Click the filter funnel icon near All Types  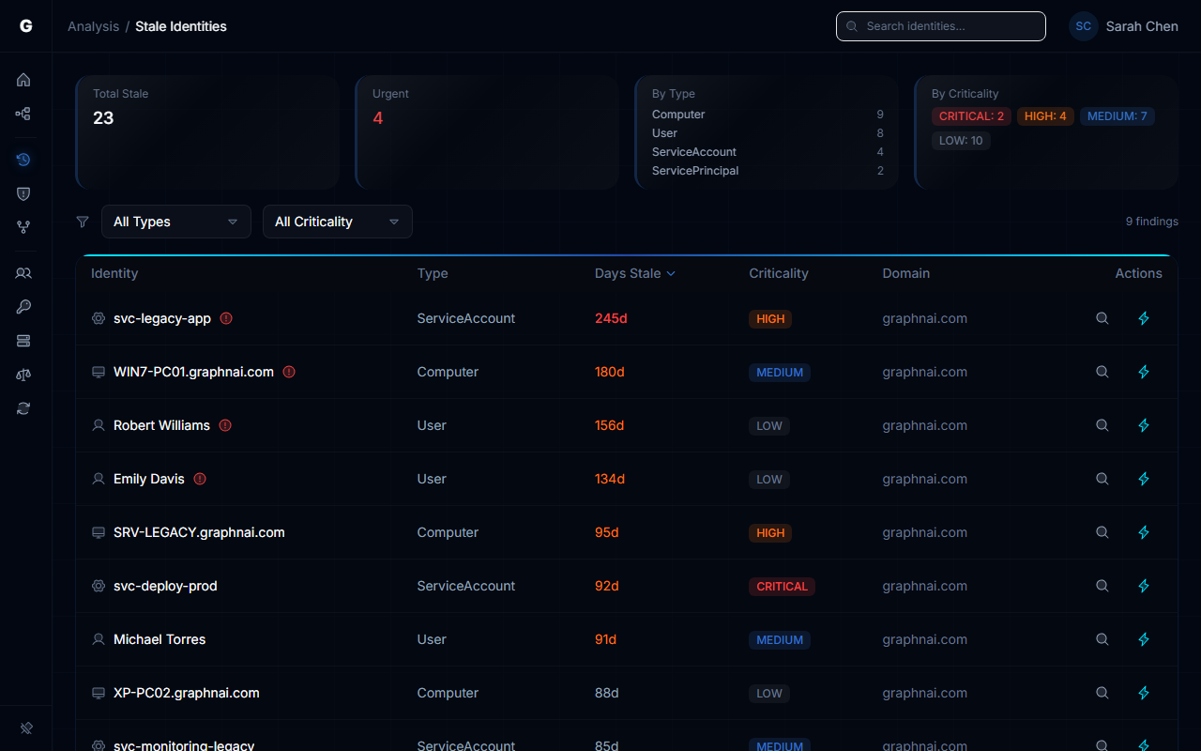(83, 222)
